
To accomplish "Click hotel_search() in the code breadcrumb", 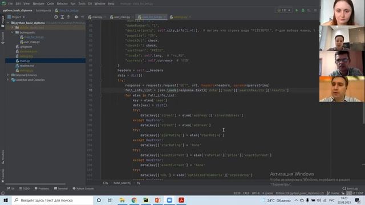I will 122,183.
